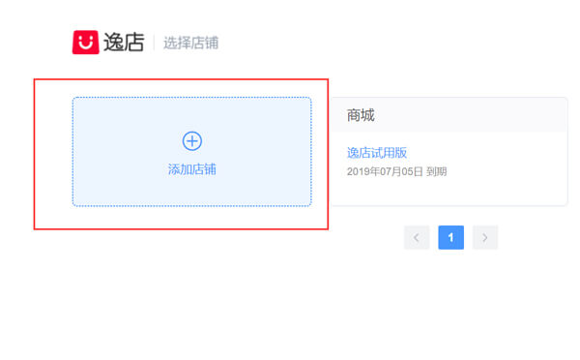Click blank area right of 逸店试用版 link
Viewport: 580px width, 360px height.
coord(486,153)
